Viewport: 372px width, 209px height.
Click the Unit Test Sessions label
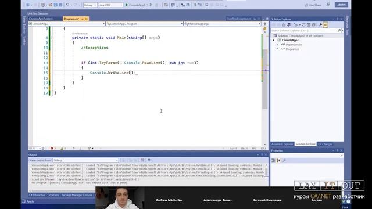[x=38, y=13]
